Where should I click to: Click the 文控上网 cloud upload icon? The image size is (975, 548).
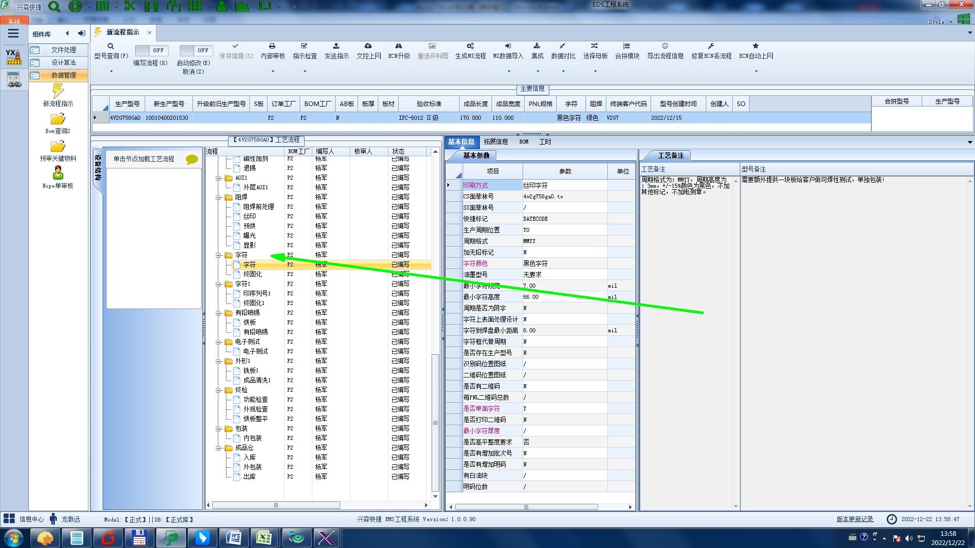pos(368,46)
